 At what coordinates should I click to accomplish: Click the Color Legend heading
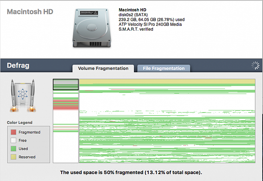pyautogui.click(x=20, y=123)
